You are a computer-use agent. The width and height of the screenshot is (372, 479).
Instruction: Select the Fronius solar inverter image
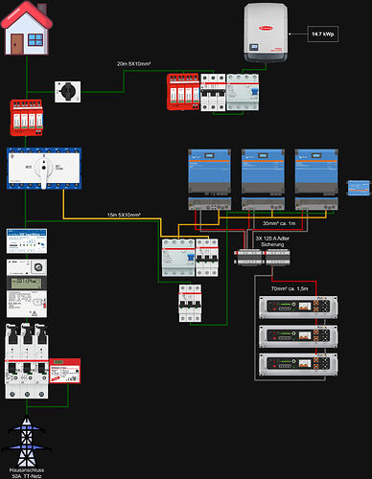tap(266, 33)
